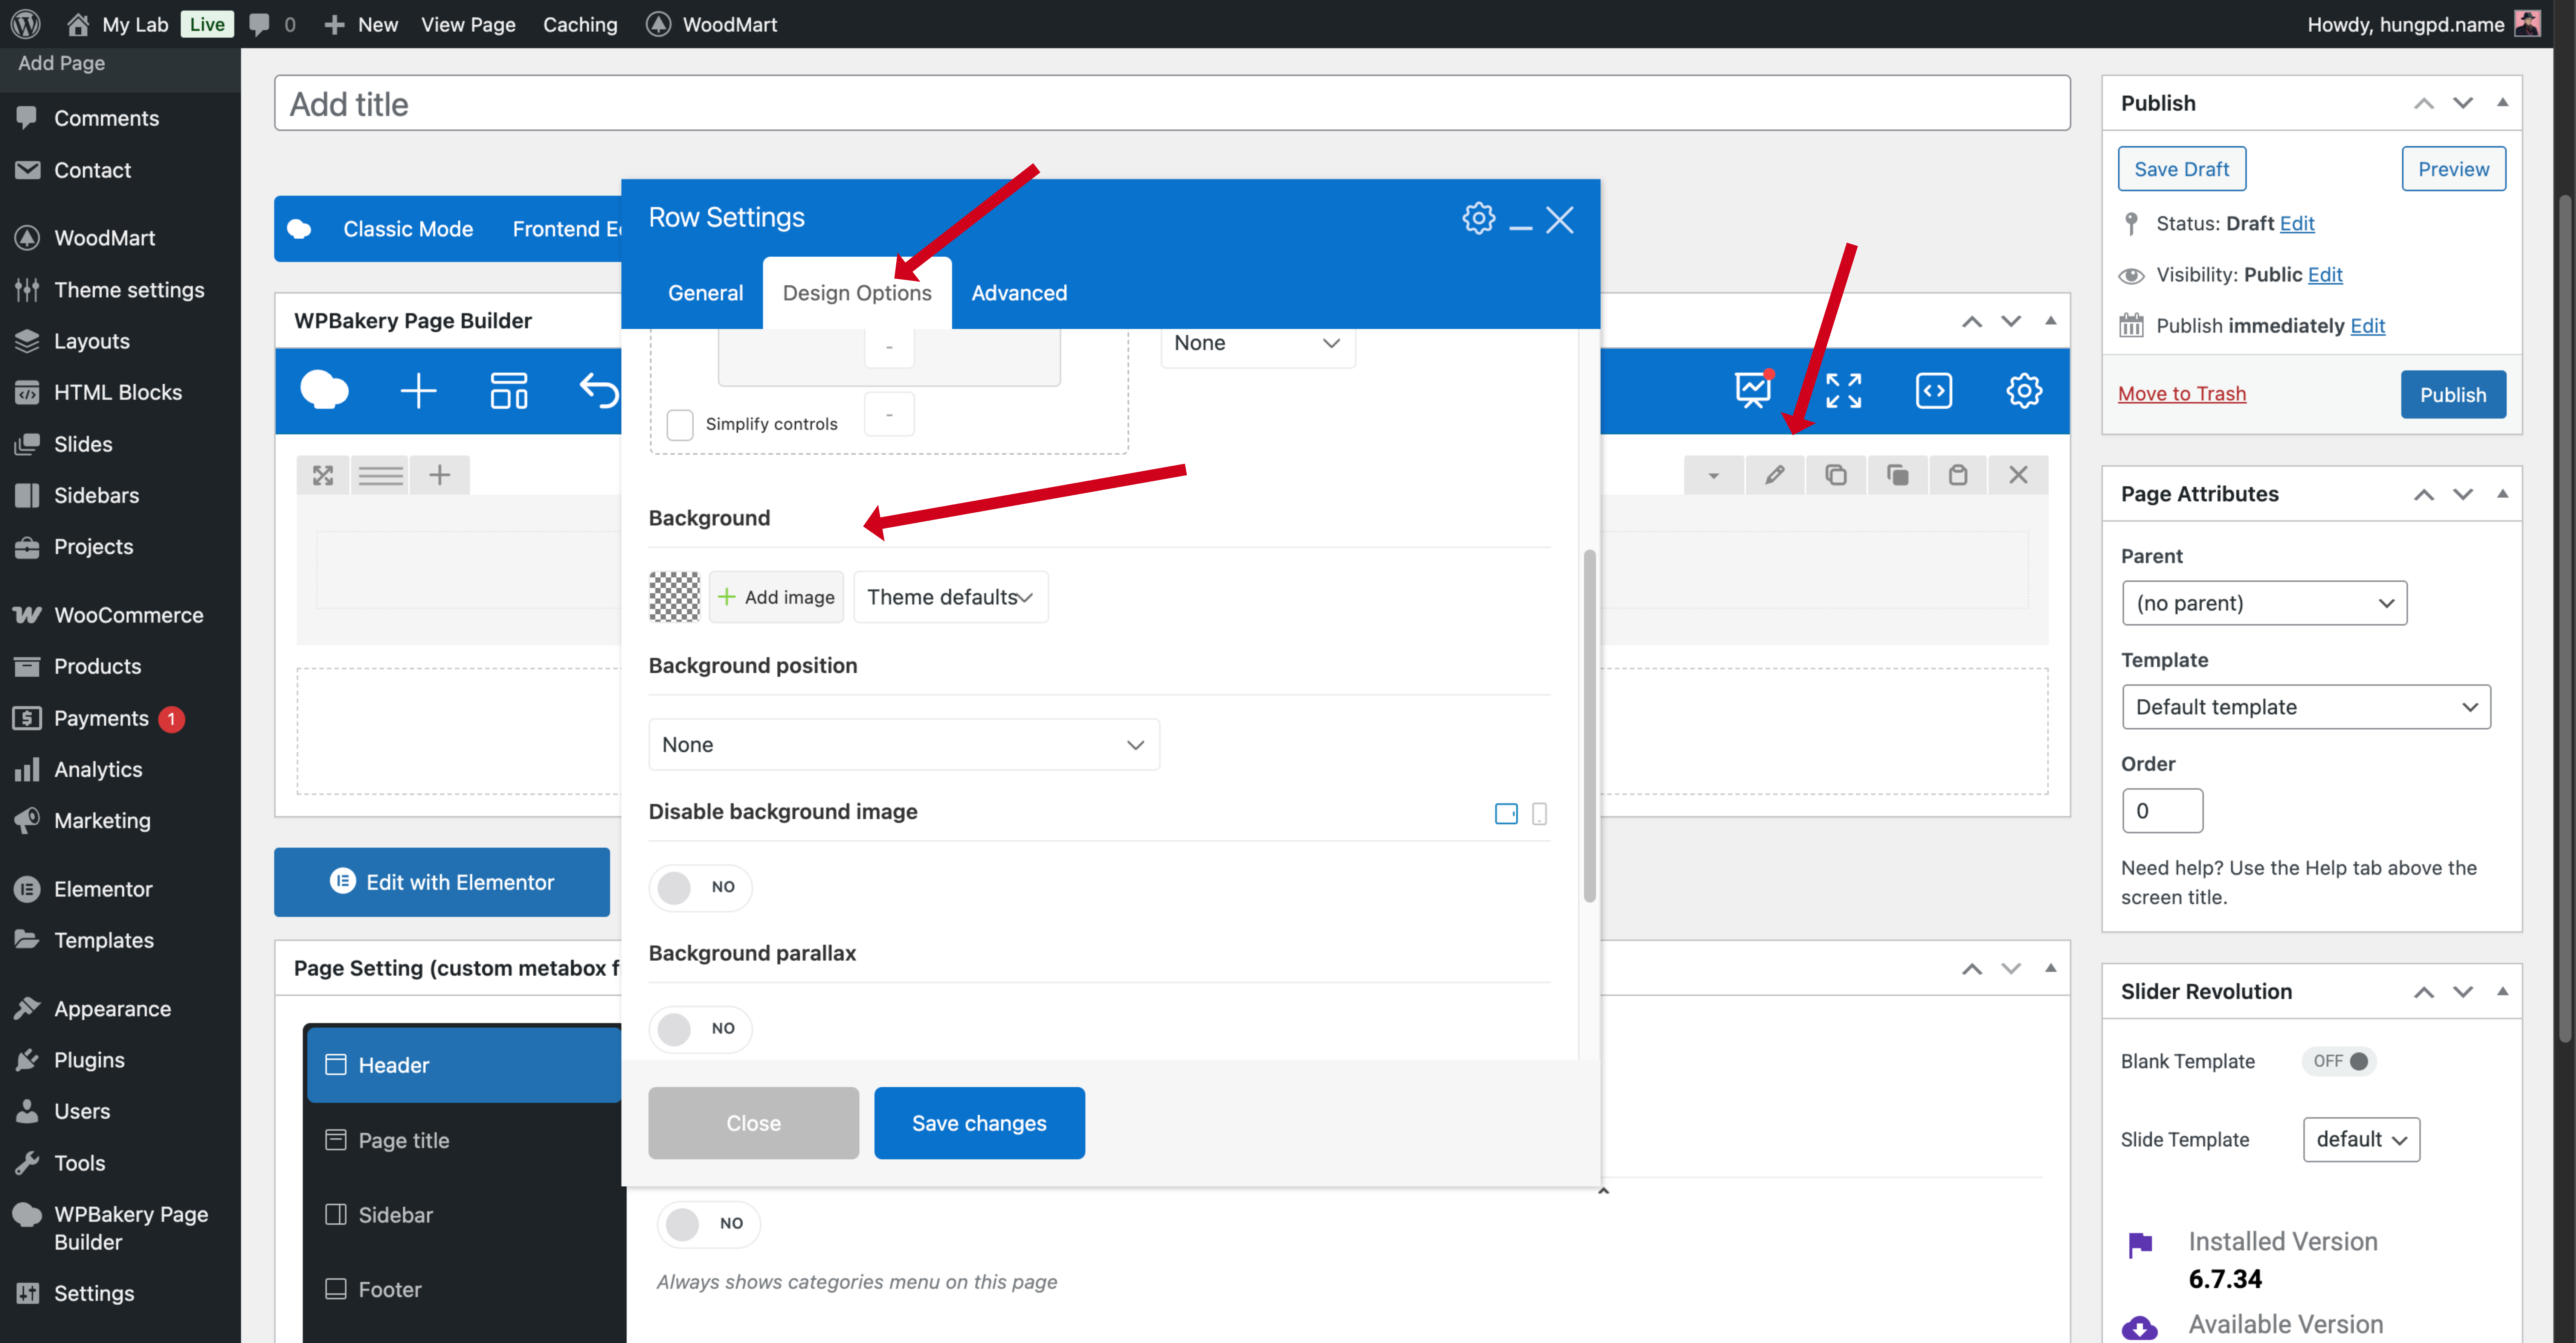This screenshot has height=1343, width=2576.
Task: Select the Design Options tab
Action: [857, 293]
